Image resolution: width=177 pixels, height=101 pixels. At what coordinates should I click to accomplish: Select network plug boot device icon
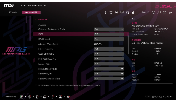click(x=68, y=97)
